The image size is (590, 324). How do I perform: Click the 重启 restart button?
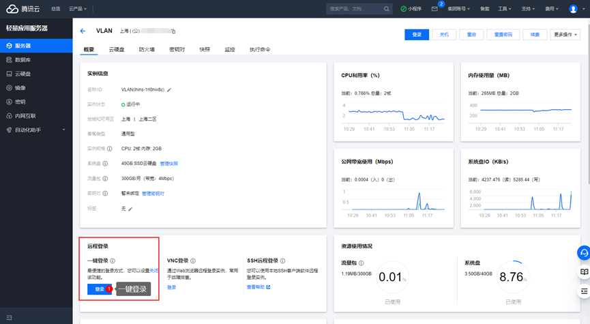[471, 35]
